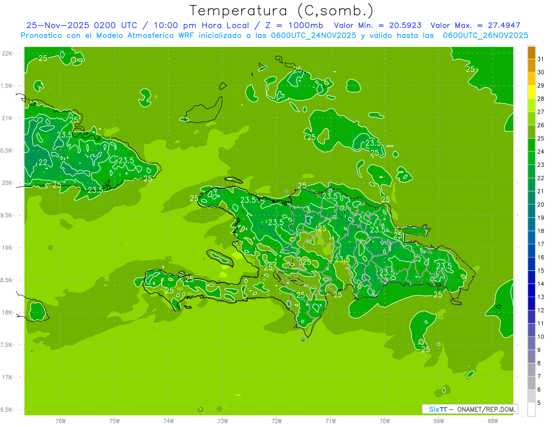Click the "68W" longitude axis label
553x427 pixels.
[x=493, y=421]
